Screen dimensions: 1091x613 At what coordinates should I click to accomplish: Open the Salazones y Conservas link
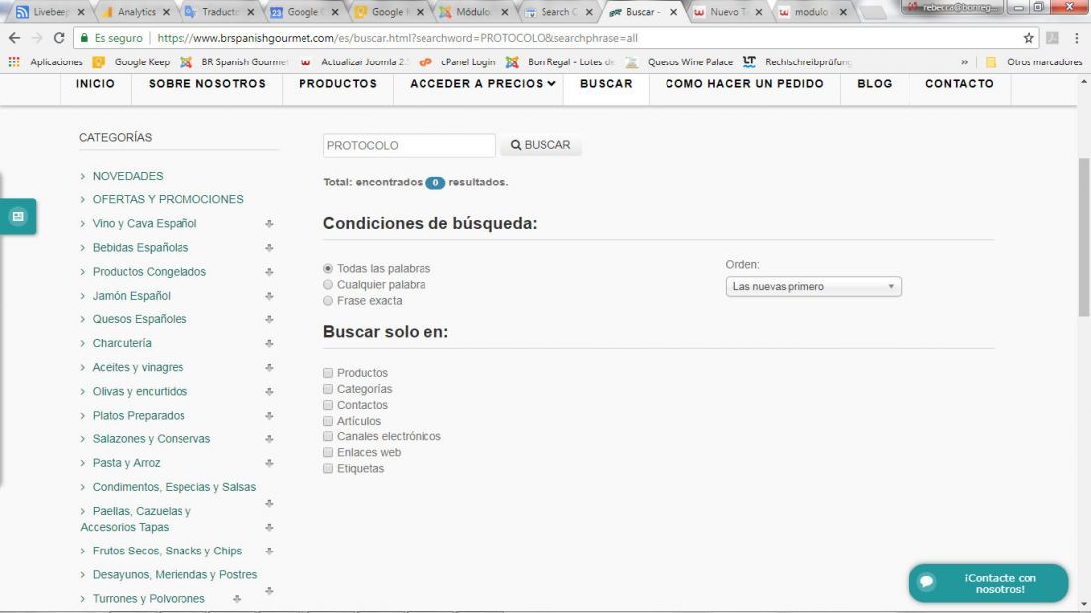click(x=152, y=439)
